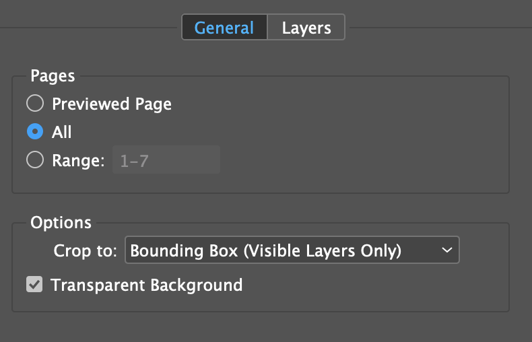Click the chevron arrow of Crop to dropdown
The width and height of the screenshot is (532, 342).
447,250
